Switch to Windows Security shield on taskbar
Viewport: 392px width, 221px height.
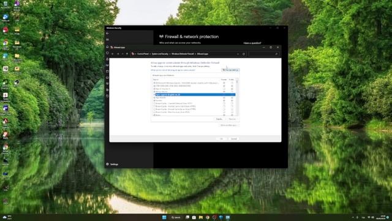221,217
